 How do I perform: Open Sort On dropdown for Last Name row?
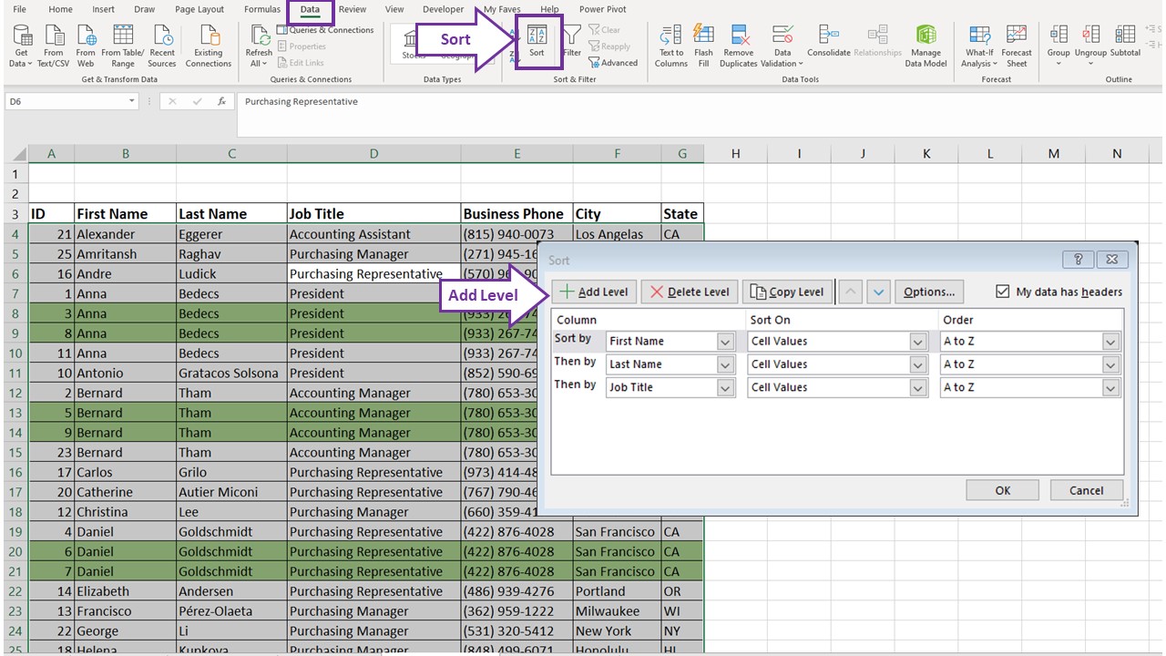918,364
